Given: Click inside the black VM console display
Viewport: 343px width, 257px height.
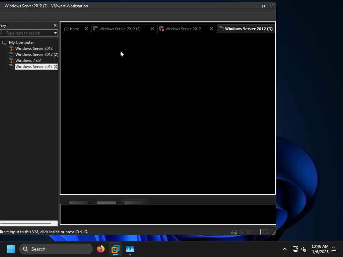Looking at the screenshot, I should click(167, 114).
